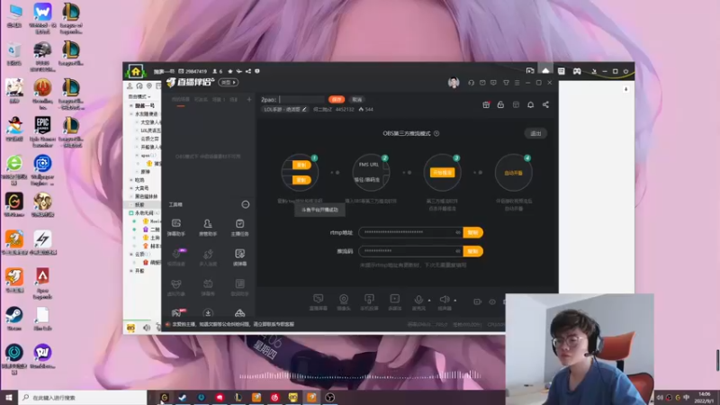Select the 永劫无间 channel in YY tree
The height and width of the screenshot is (405, 720).
point(144,213)
